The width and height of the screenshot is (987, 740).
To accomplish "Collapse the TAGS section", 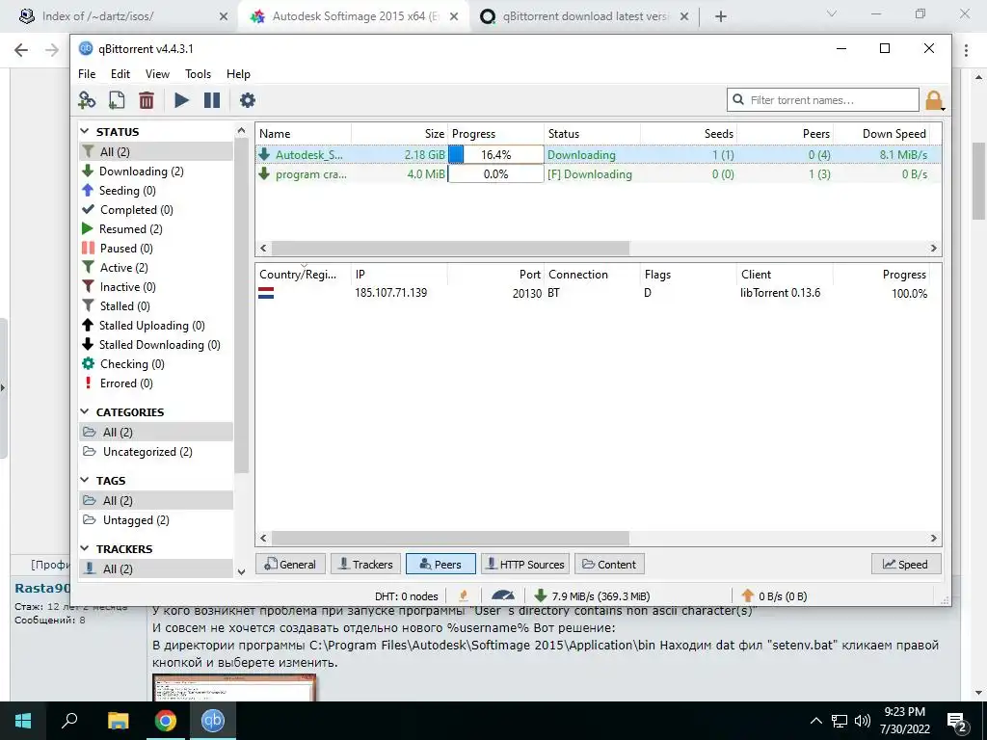I will (x=85, y=480).
